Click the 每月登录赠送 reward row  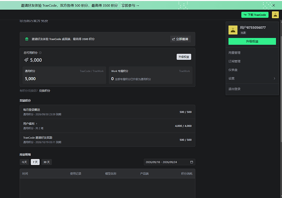[x=107, y=112]
